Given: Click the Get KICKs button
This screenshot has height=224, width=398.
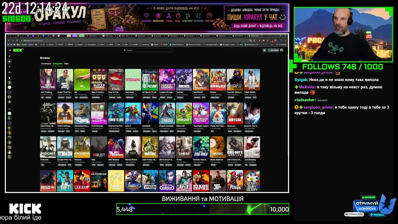Looking at the screenshot, I should click(273, 50).
